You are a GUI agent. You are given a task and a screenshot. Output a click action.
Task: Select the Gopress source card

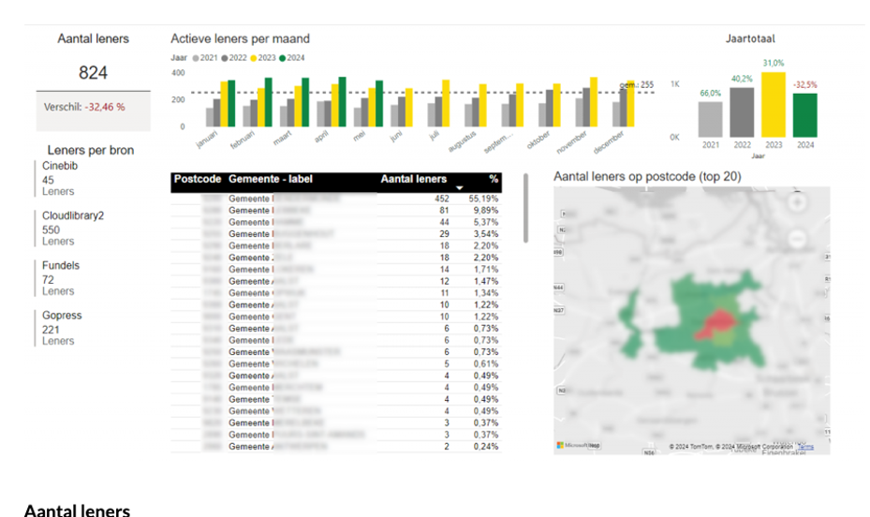pos(62,328)
